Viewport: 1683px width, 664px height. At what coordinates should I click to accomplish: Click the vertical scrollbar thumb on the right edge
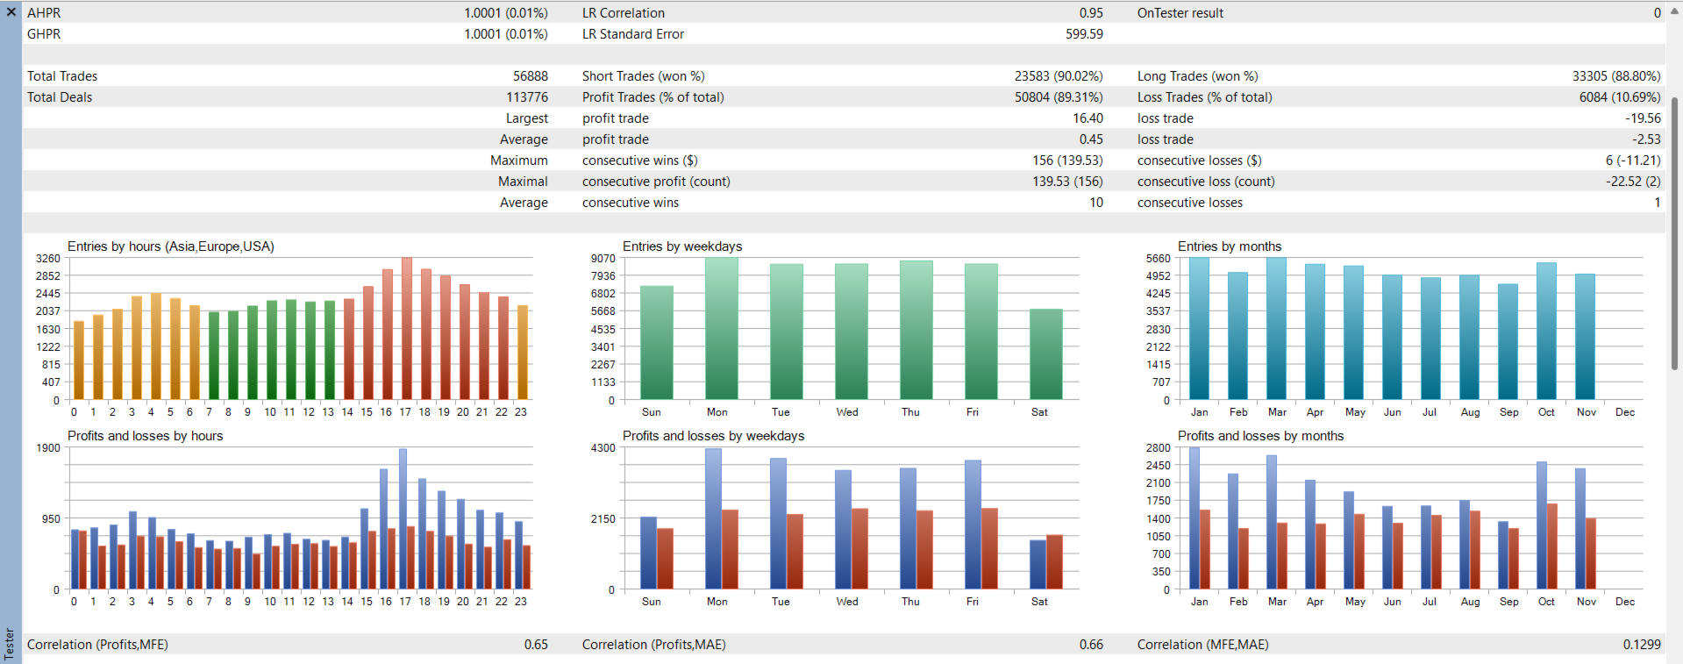click(1674, 233)
